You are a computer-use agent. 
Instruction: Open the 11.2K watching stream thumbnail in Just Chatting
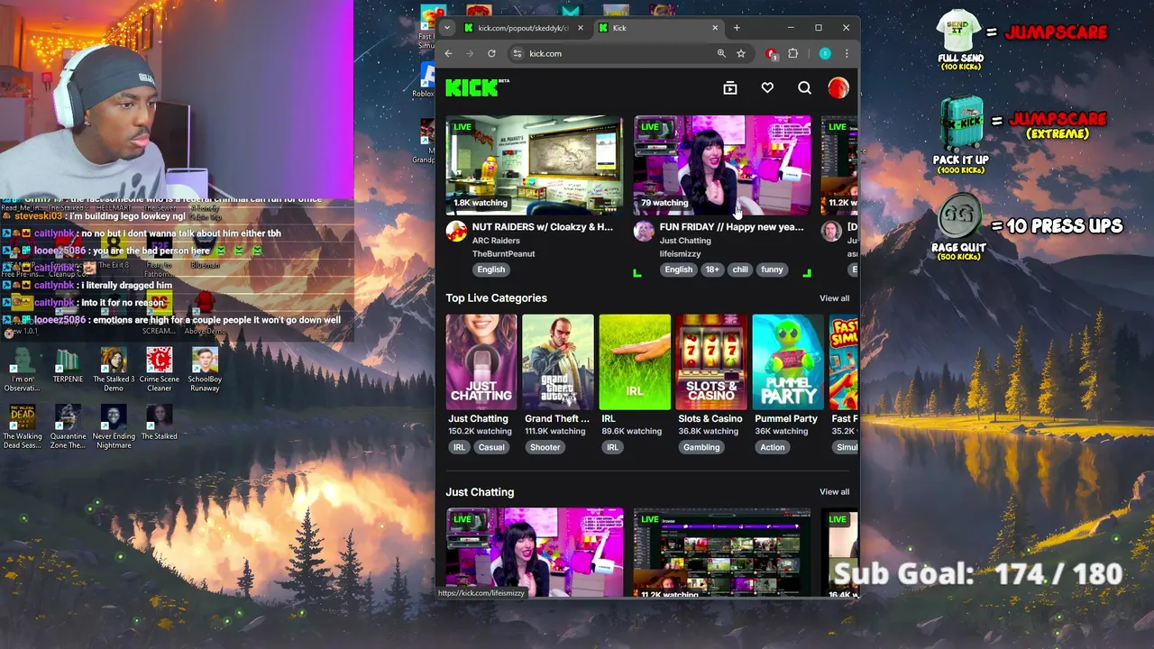(x=722, y=553)
